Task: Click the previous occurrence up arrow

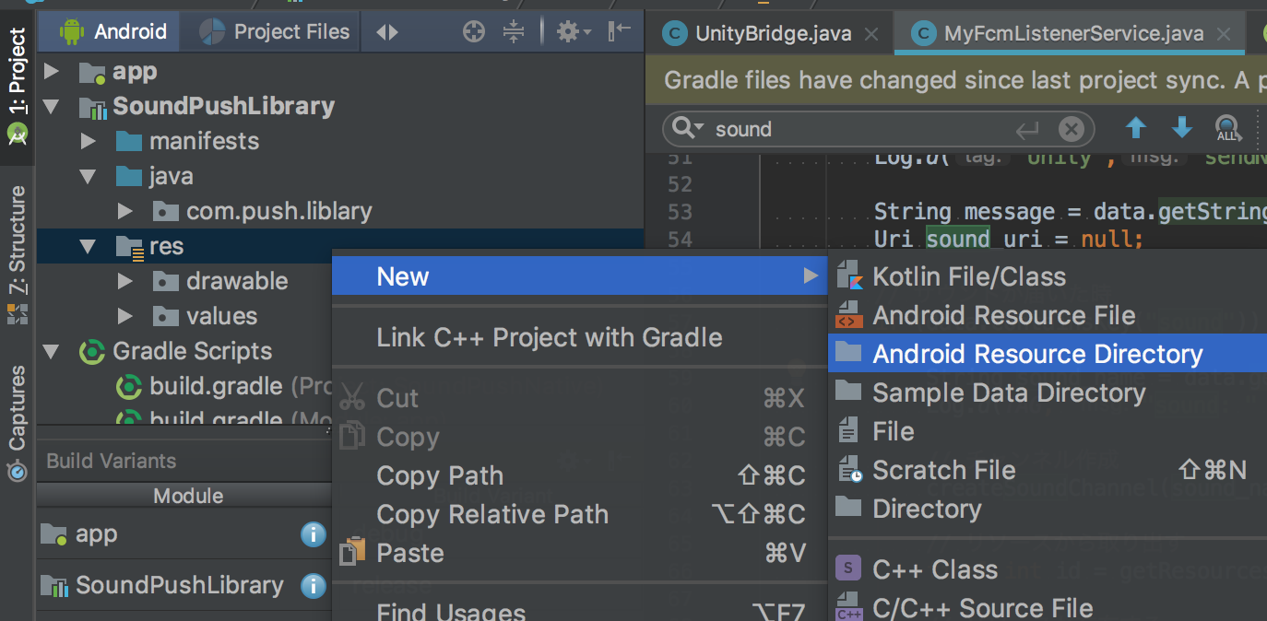Action: tap(1136, 129)
